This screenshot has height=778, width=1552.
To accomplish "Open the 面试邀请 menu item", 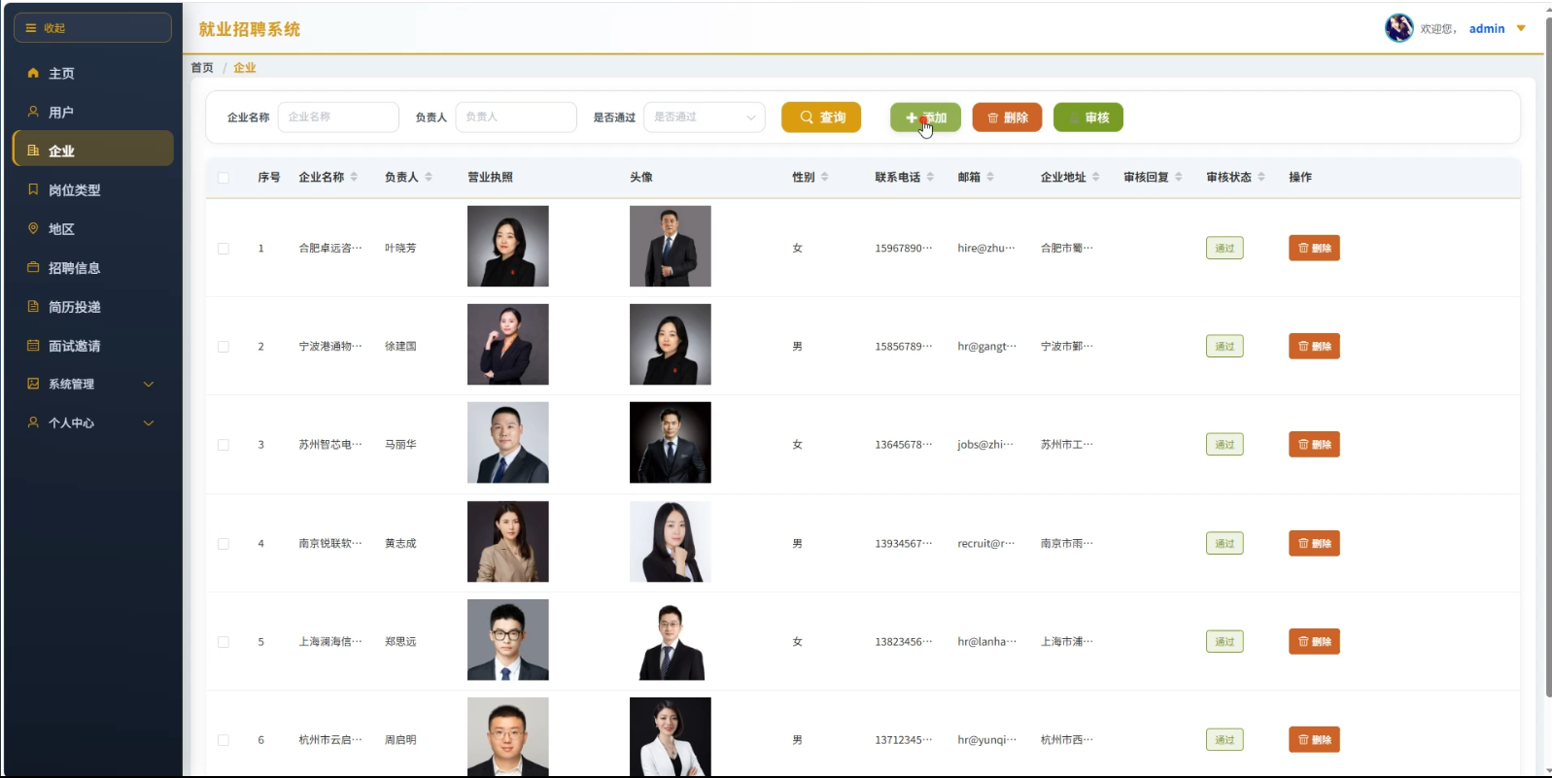I will click(x=93, y=345).
